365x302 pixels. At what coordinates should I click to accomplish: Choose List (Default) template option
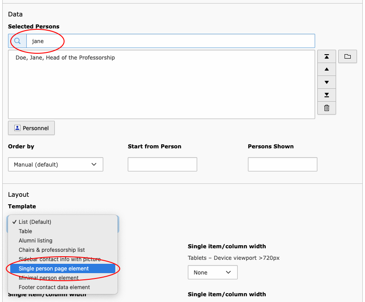tap(35, 222)
